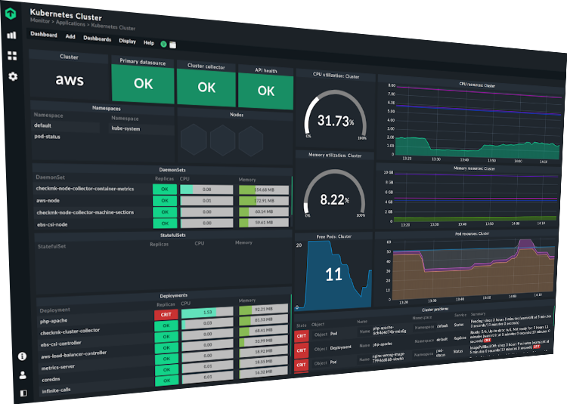This screenshot has width=567, height=404.
Task: Open the Help info icon in sidebar
Action: pos(23,356)
